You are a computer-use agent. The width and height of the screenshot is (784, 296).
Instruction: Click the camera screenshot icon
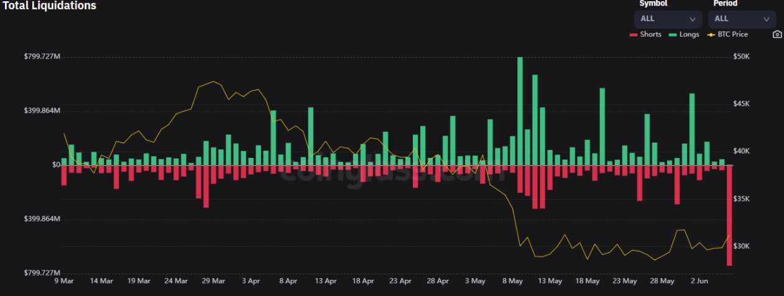click(777, 35)
